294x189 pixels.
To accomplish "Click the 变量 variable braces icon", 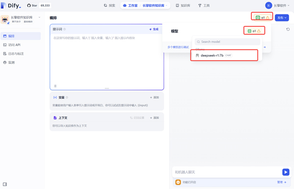I will coord(55,97).
